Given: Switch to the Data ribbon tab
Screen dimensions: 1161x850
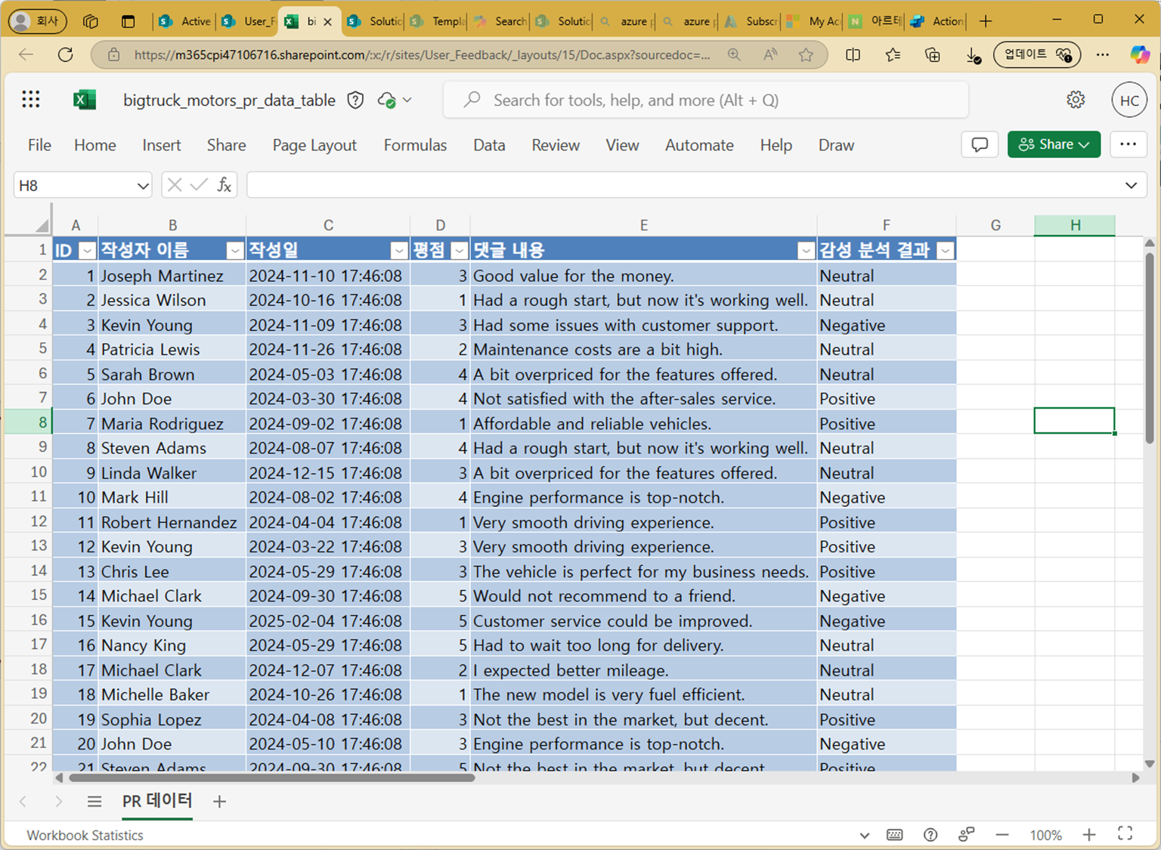Looking at the screenshot, I should coord(489,145).
